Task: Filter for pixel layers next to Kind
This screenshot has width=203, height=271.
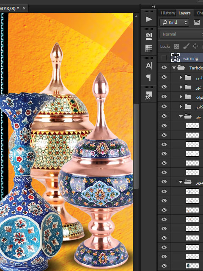Action: [197, 22]
